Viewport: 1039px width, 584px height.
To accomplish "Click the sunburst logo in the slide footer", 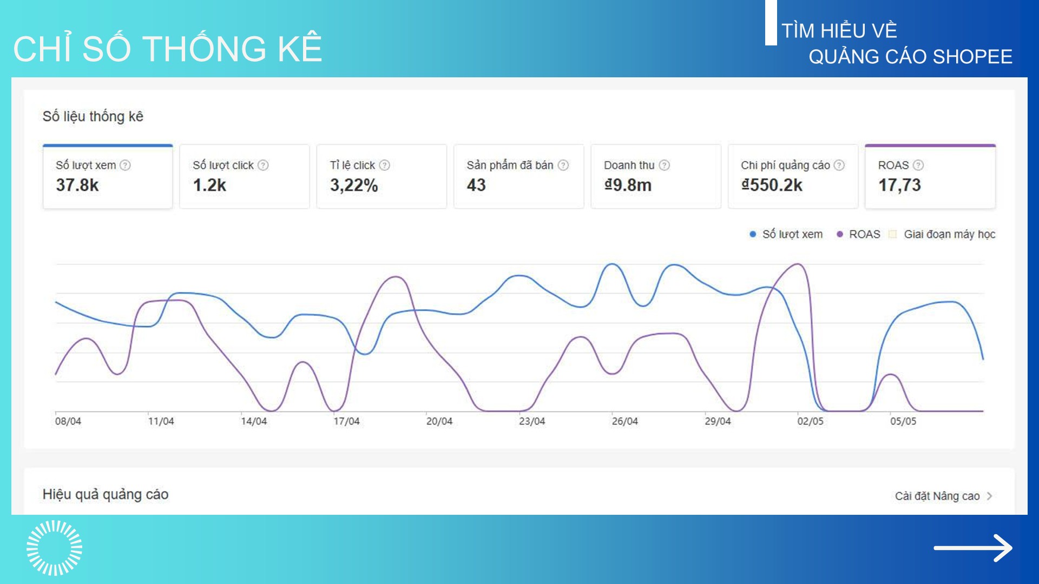I will [55, 548].
